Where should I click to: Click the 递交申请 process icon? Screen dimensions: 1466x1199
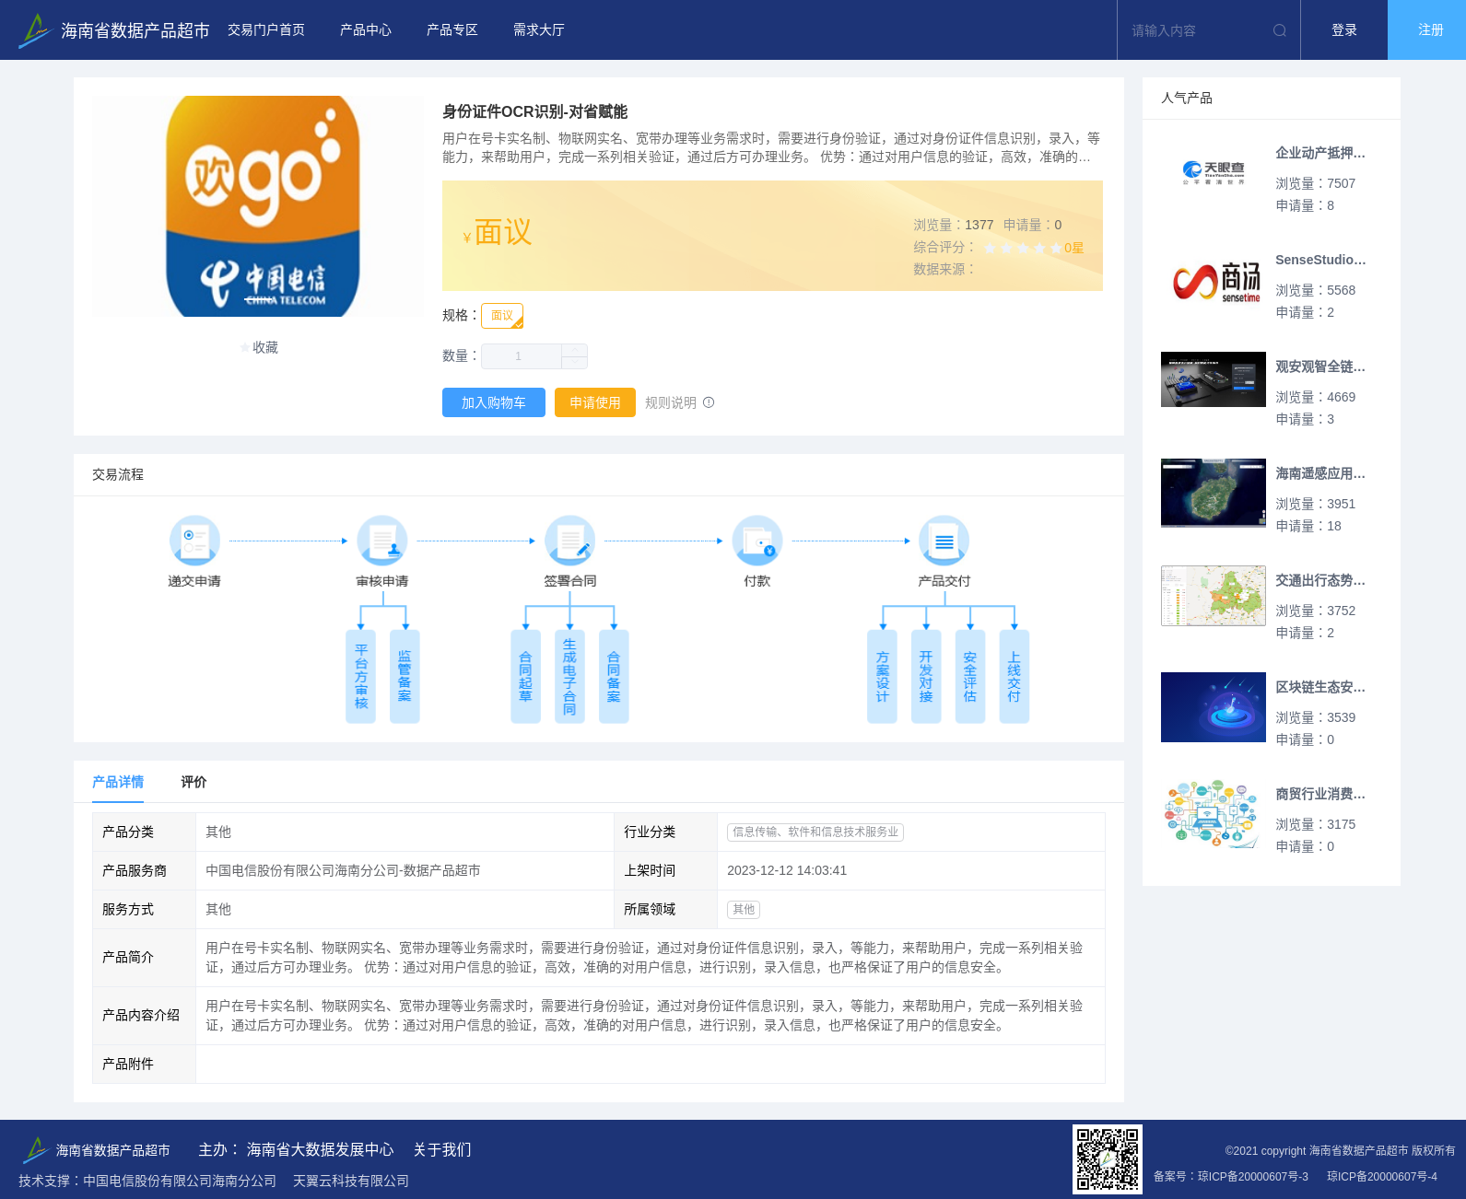point(194,541)
